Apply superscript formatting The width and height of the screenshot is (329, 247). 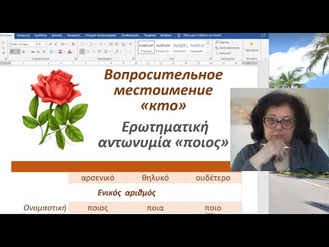click(x=44, y=51)
